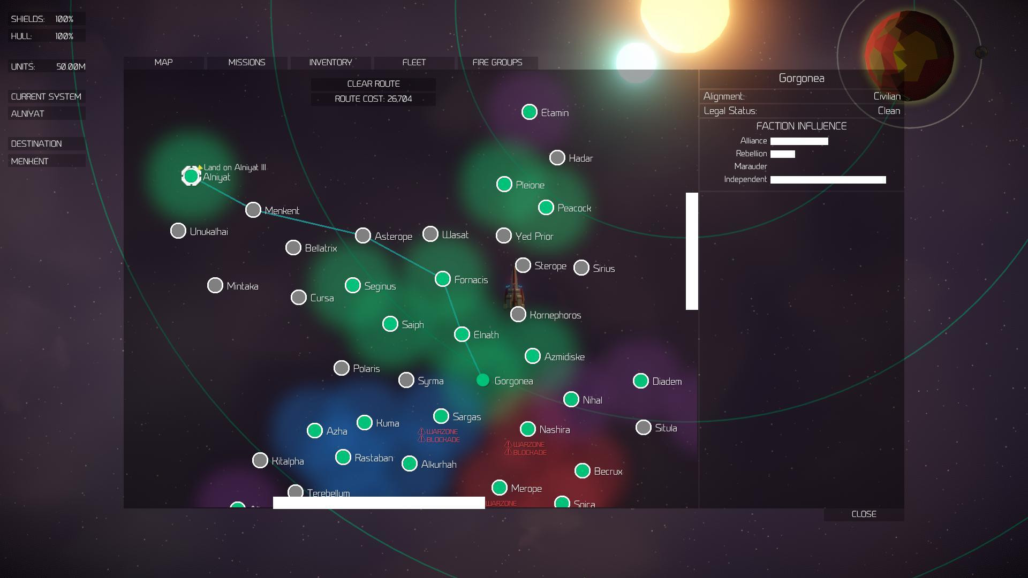Switch to the Fleet tab
This screenshot has width=1028, height=578.
coord(414,63)
